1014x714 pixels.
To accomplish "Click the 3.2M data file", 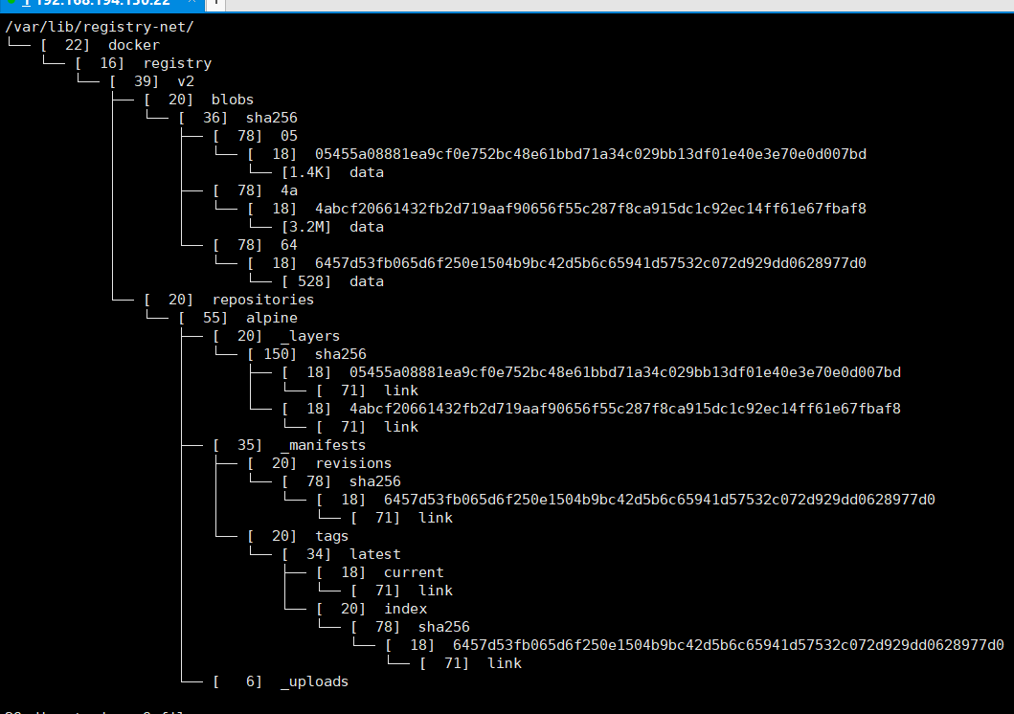I will [x=367, y=227].
